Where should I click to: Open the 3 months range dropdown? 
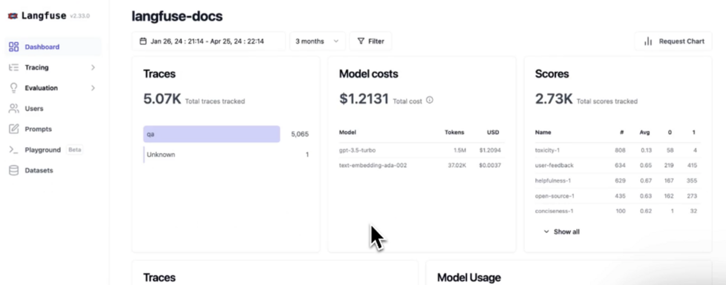[318, 41]
